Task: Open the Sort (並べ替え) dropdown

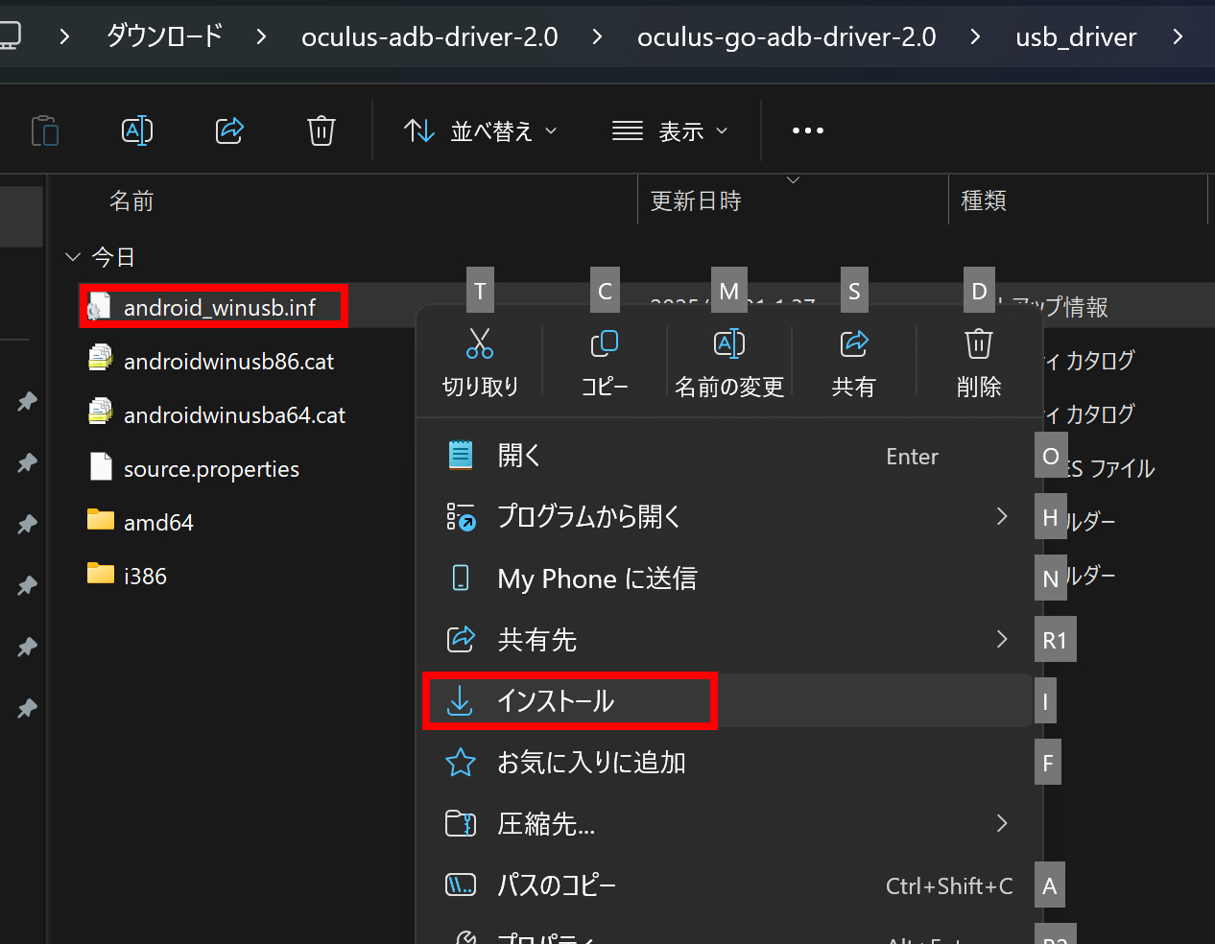Action: (x=480, y=130)
